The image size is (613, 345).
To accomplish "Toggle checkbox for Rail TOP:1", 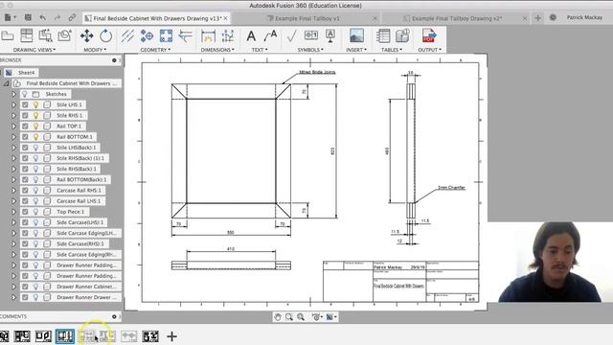I will point(25,126).
